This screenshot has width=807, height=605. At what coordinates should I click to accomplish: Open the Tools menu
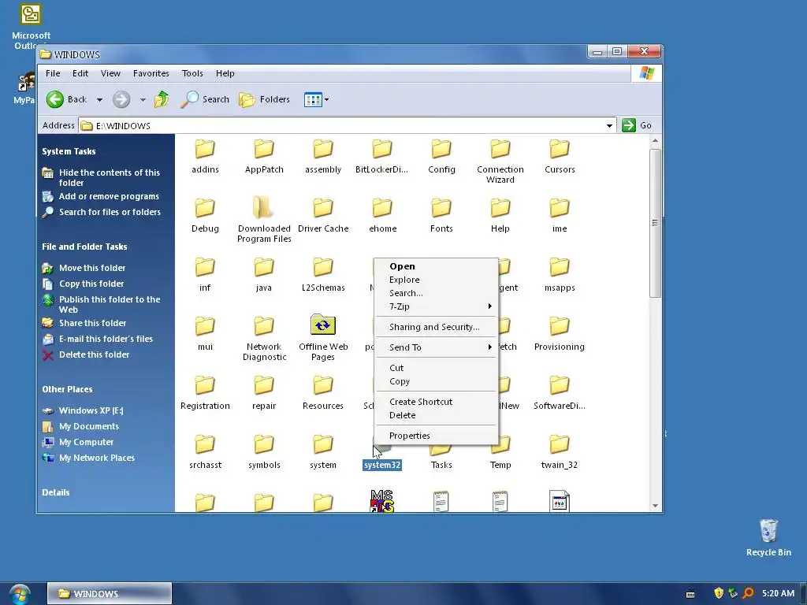click(192, 73)
